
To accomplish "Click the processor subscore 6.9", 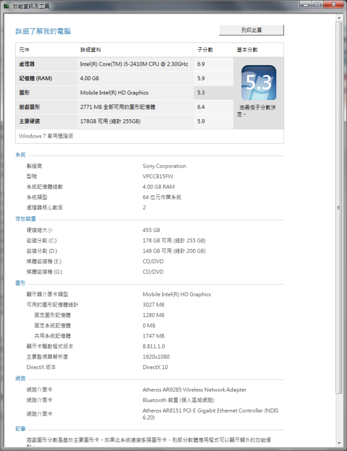I will 201,64.
